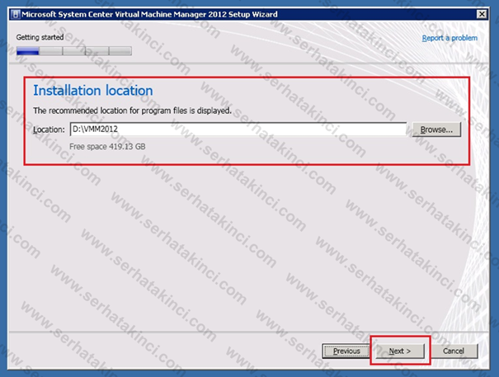Click the setup wizard title bar icon
Screen dimensions: 499x377
(x=16, y=14)
